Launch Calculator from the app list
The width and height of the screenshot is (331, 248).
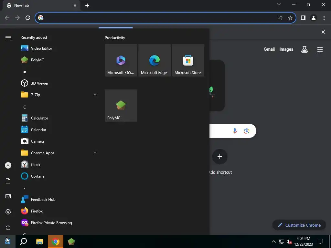[58, 118]
